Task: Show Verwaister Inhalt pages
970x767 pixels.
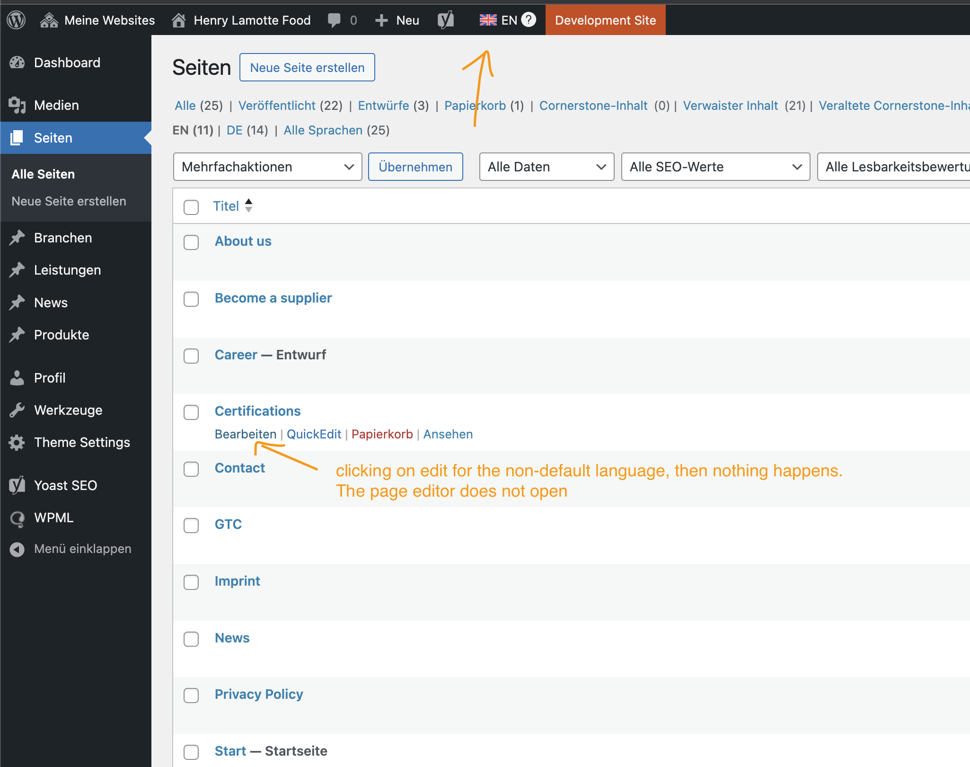Action: 730,106
